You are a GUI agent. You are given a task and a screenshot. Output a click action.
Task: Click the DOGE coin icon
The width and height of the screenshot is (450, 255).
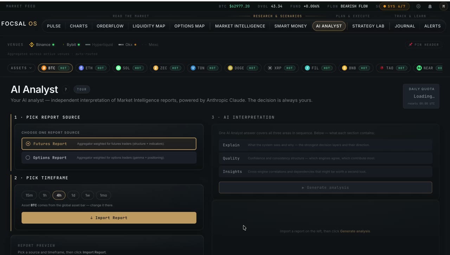(230, 68)
